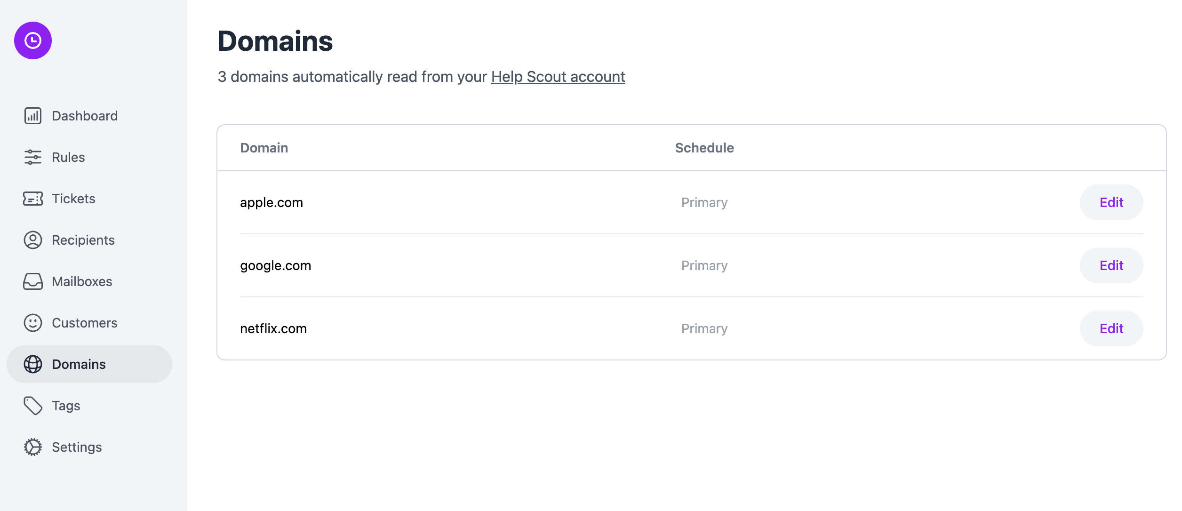This screenshot has height=511, width=1182.
Task: Click the Tickets ticket icon
Action: click(33, 199)
